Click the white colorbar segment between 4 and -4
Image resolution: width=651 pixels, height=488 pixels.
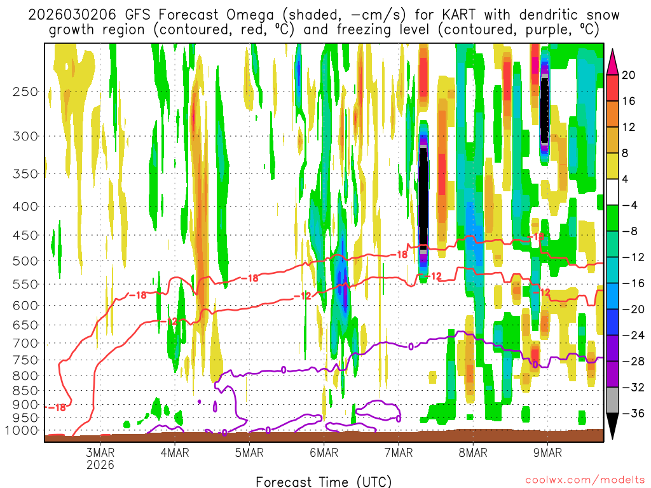coord(612,192)
